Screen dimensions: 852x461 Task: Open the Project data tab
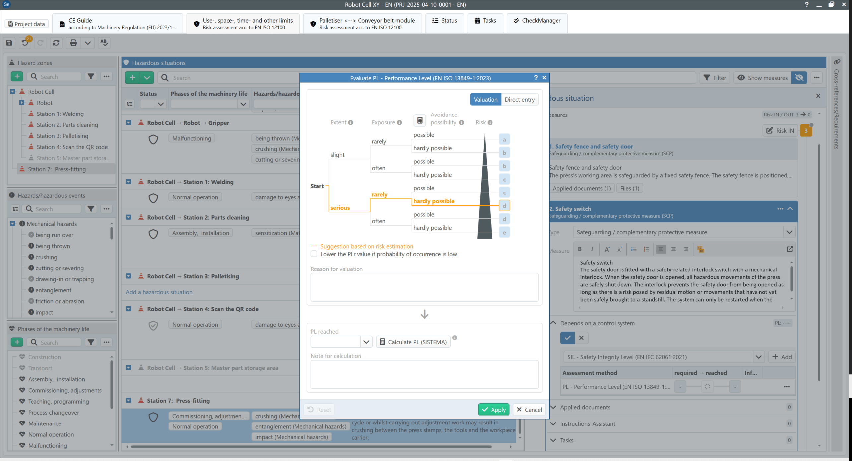pyautogui.click(x=27, y=24)
